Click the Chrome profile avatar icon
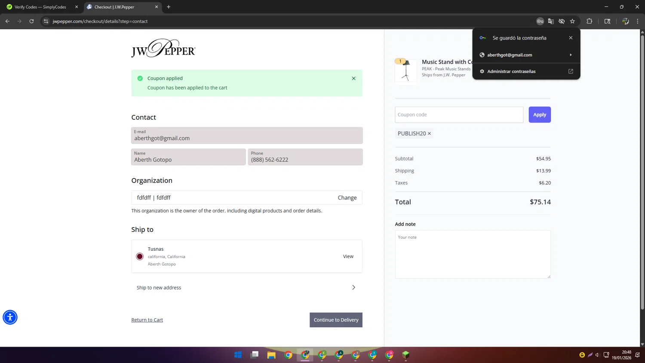This screenshot has height=363, width=645. tap(626, 21)
